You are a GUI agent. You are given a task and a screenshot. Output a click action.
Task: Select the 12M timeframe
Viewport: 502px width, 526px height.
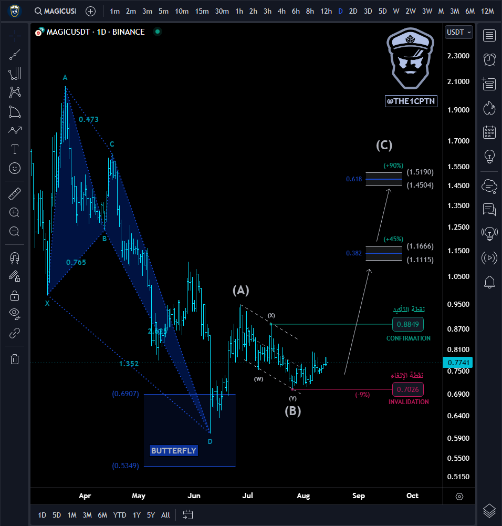coord(487,12)
